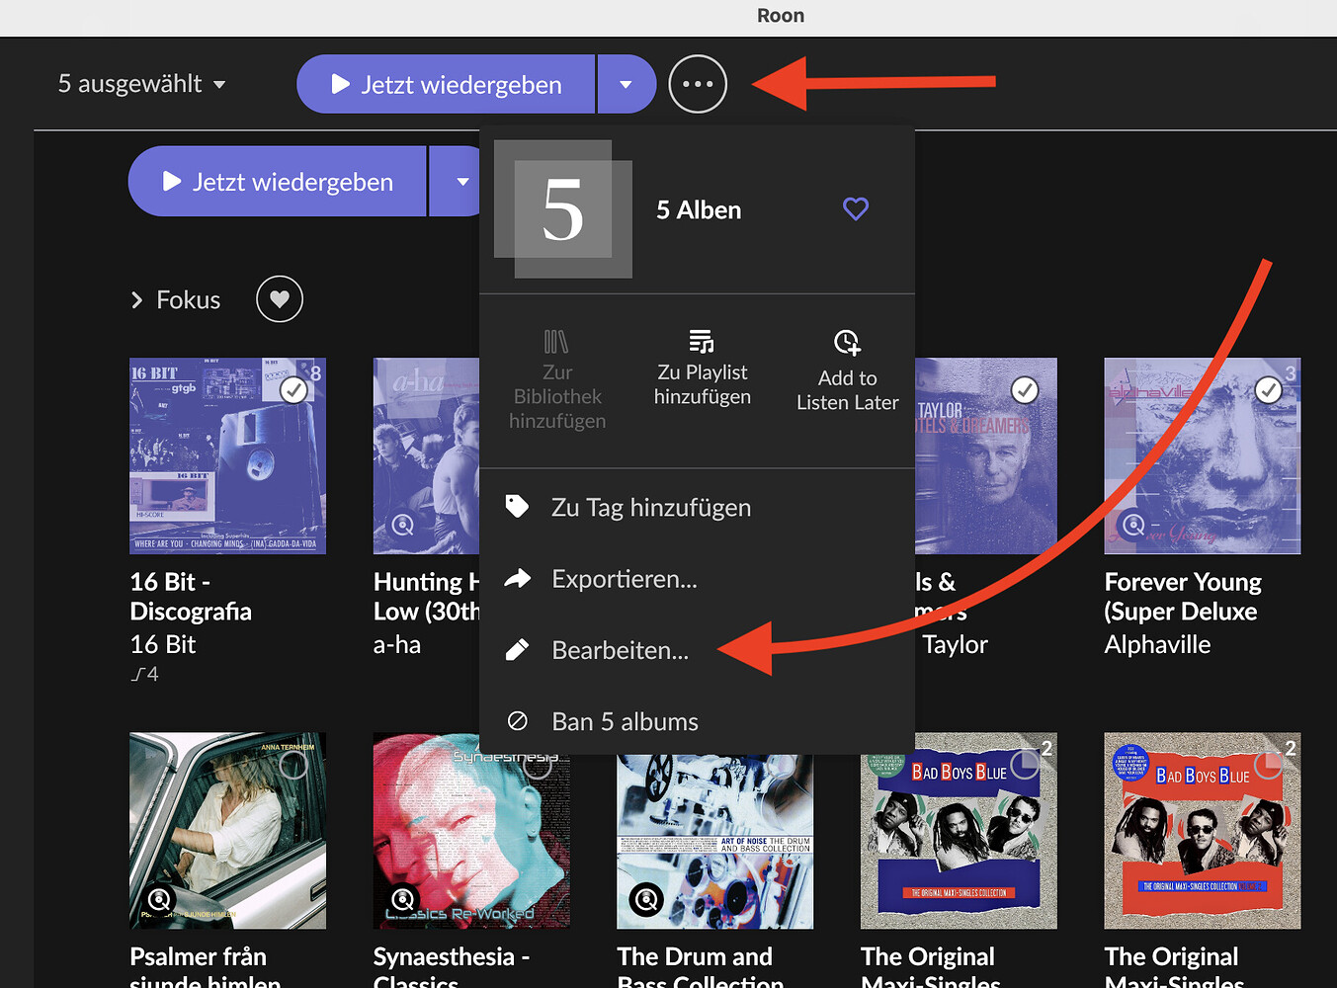Click magnifier icon on Alphaville album cover

point(1133,525)
